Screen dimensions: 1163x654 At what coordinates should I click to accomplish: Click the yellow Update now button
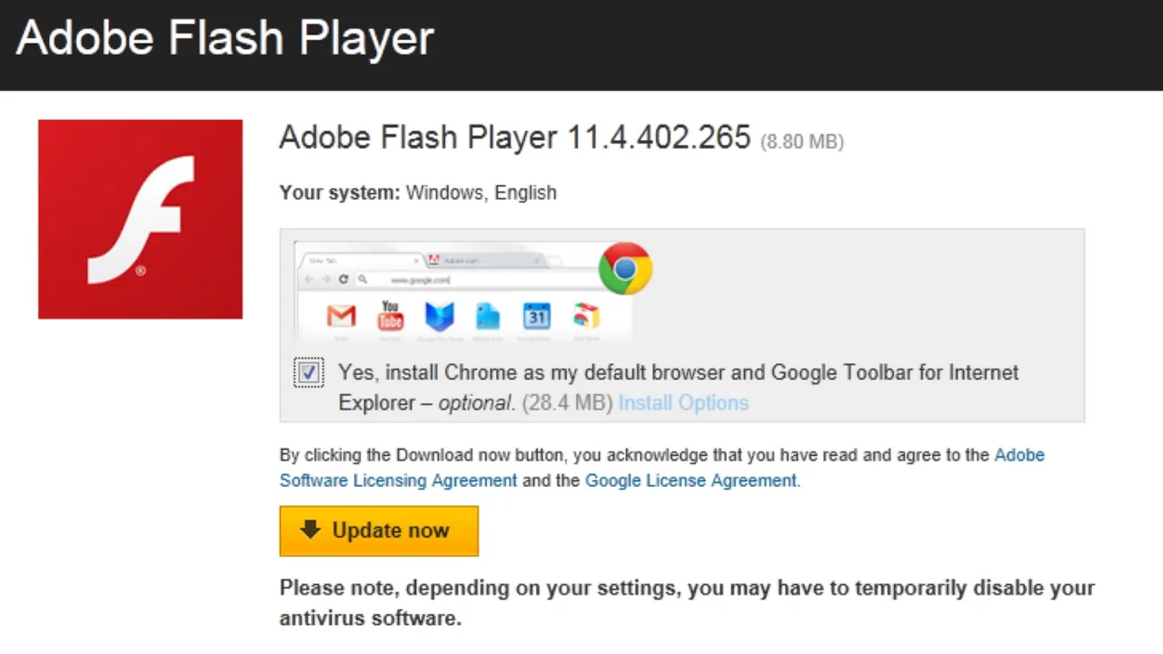pos(379,530)
